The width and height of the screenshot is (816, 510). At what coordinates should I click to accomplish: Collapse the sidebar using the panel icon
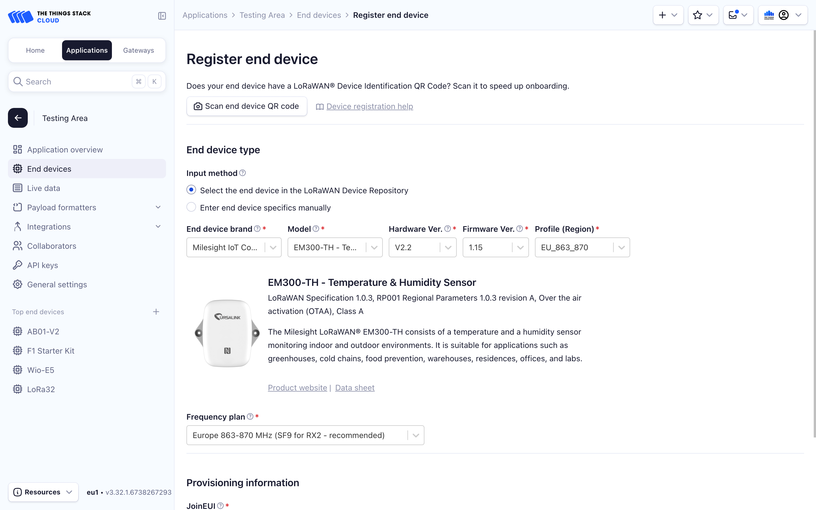[x=162, y=16]
